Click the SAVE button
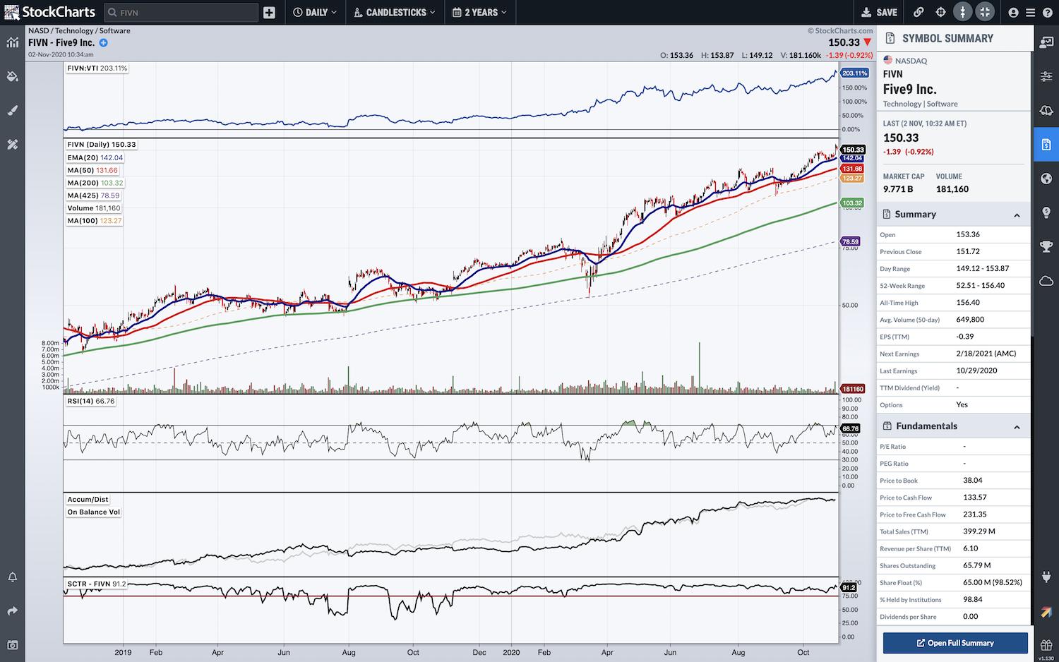1059x662 pixels. pos(880,12)
